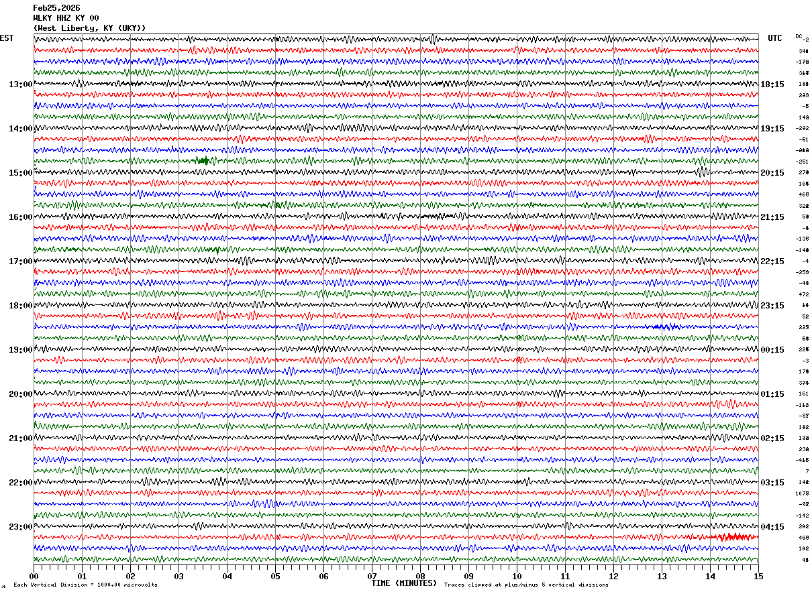Click the 22:00 EST time label
Viewport: 812px width, 594px height.
pos(21,483)
